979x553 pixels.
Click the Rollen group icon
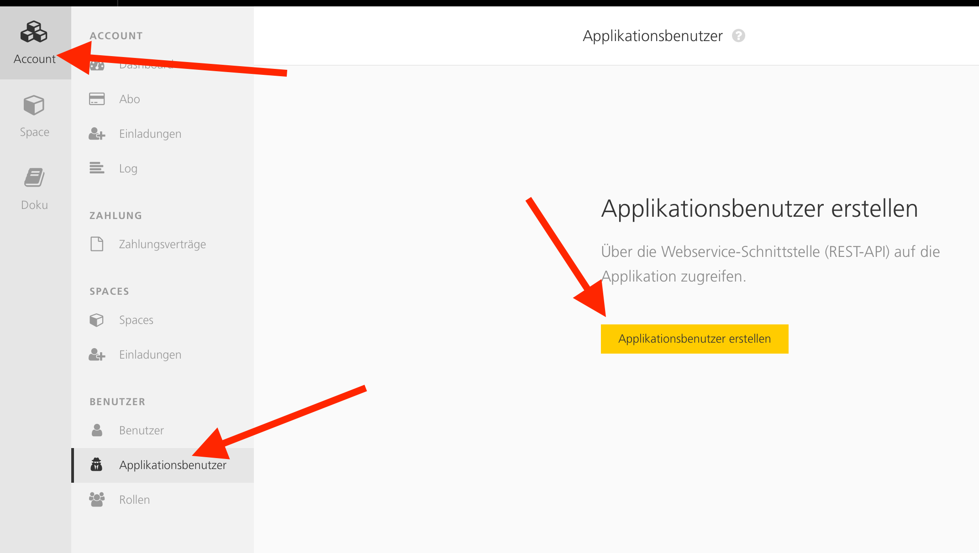97,500
